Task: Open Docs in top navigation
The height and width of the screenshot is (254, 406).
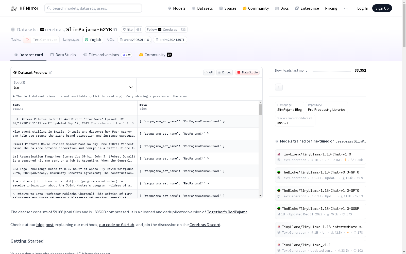Action: [282, 8]
